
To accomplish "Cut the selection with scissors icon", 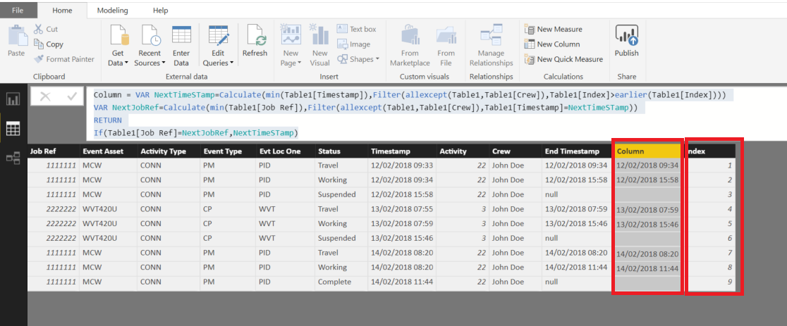I will [x=46, y=29].
